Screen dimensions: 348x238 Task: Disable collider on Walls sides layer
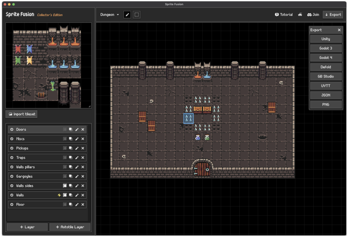pyautogui.click(x=65, y=186)
